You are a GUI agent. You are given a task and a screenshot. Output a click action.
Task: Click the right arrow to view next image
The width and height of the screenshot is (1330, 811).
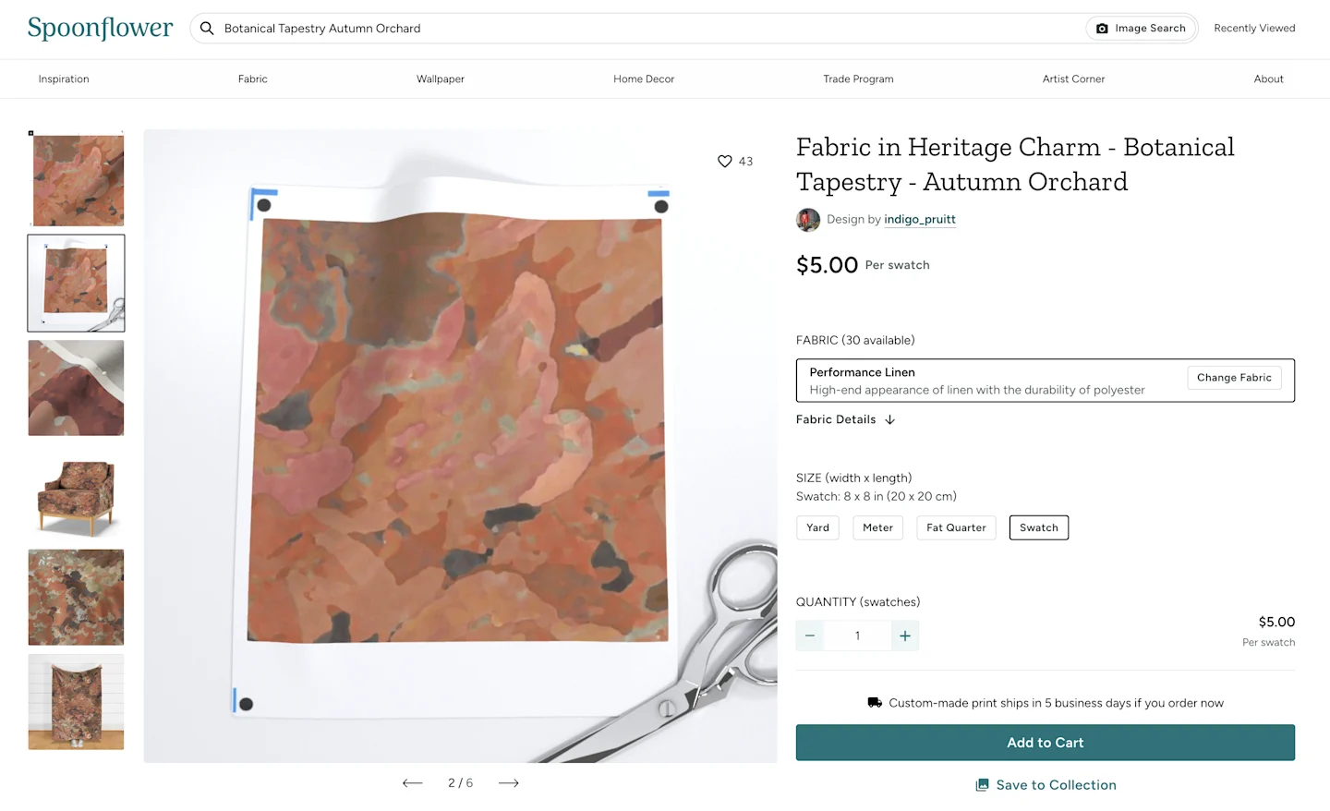click(x=509, y=782)
